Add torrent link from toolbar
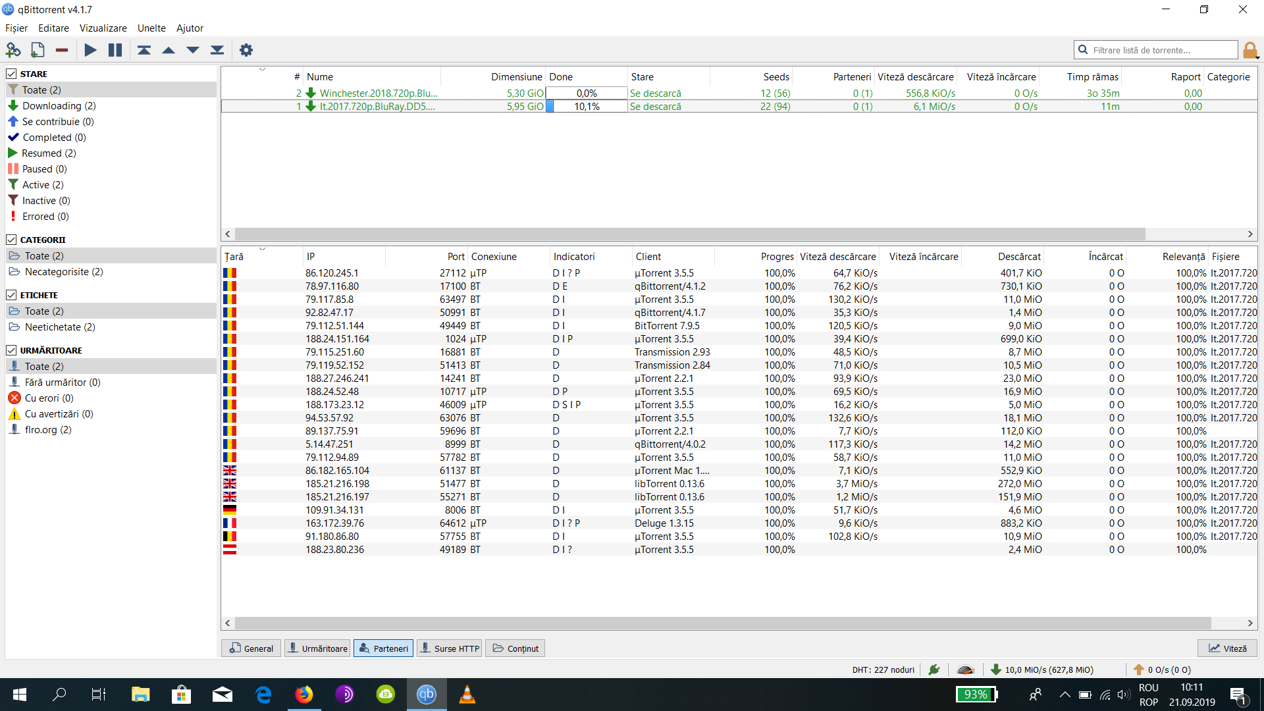Viewport: 1264px width, 711px height. pos(13,50)
